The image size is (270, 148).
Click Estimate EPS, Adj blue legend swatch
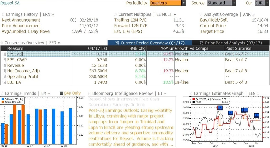click(x=3, y=99)
